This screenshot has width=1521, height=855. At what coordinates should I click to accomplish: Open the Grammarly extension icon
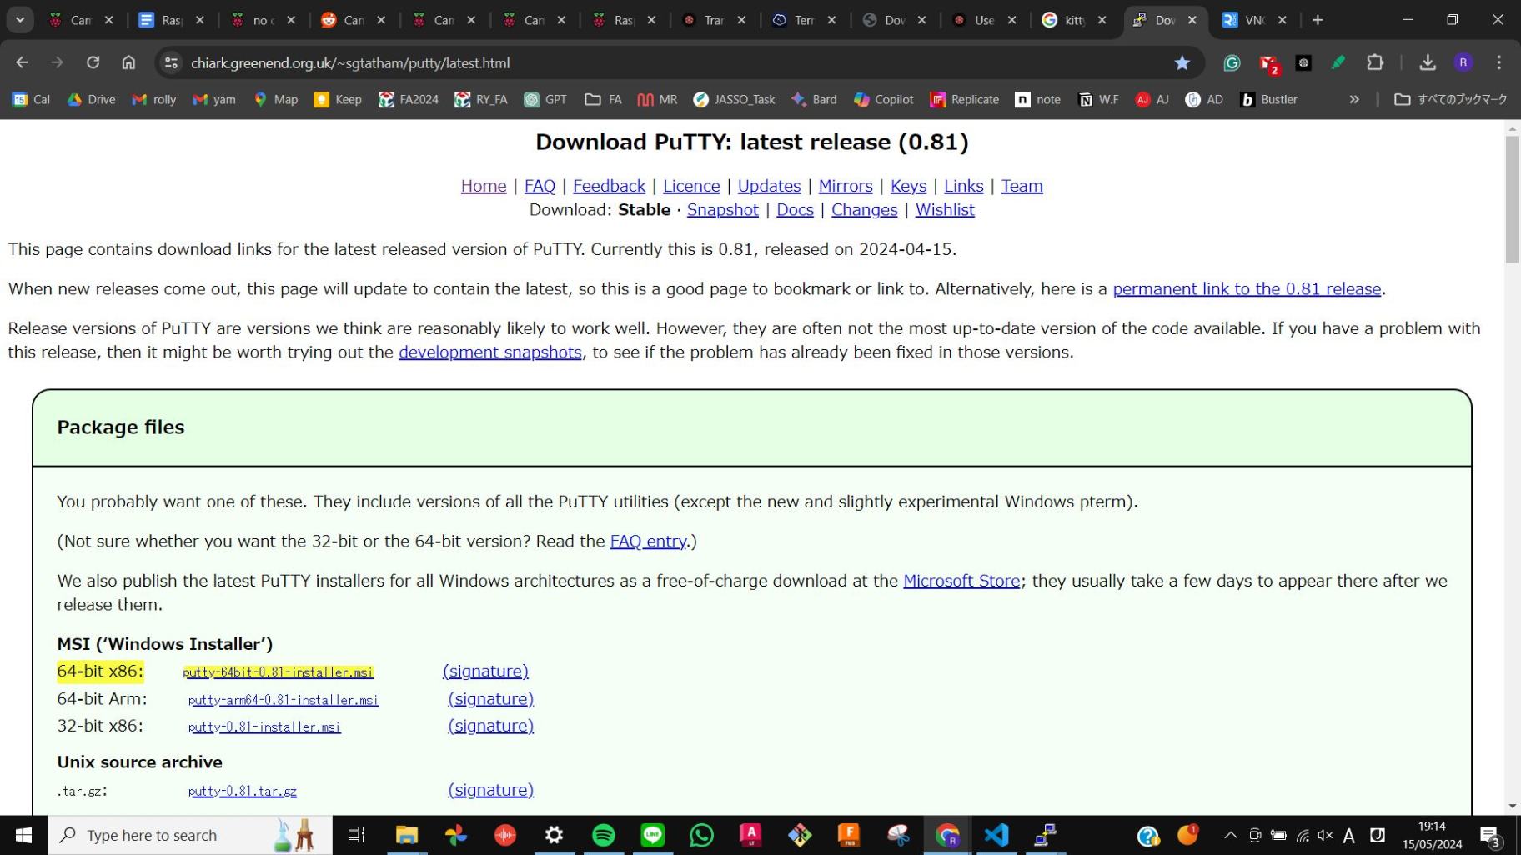click(x=1232, y=62)
